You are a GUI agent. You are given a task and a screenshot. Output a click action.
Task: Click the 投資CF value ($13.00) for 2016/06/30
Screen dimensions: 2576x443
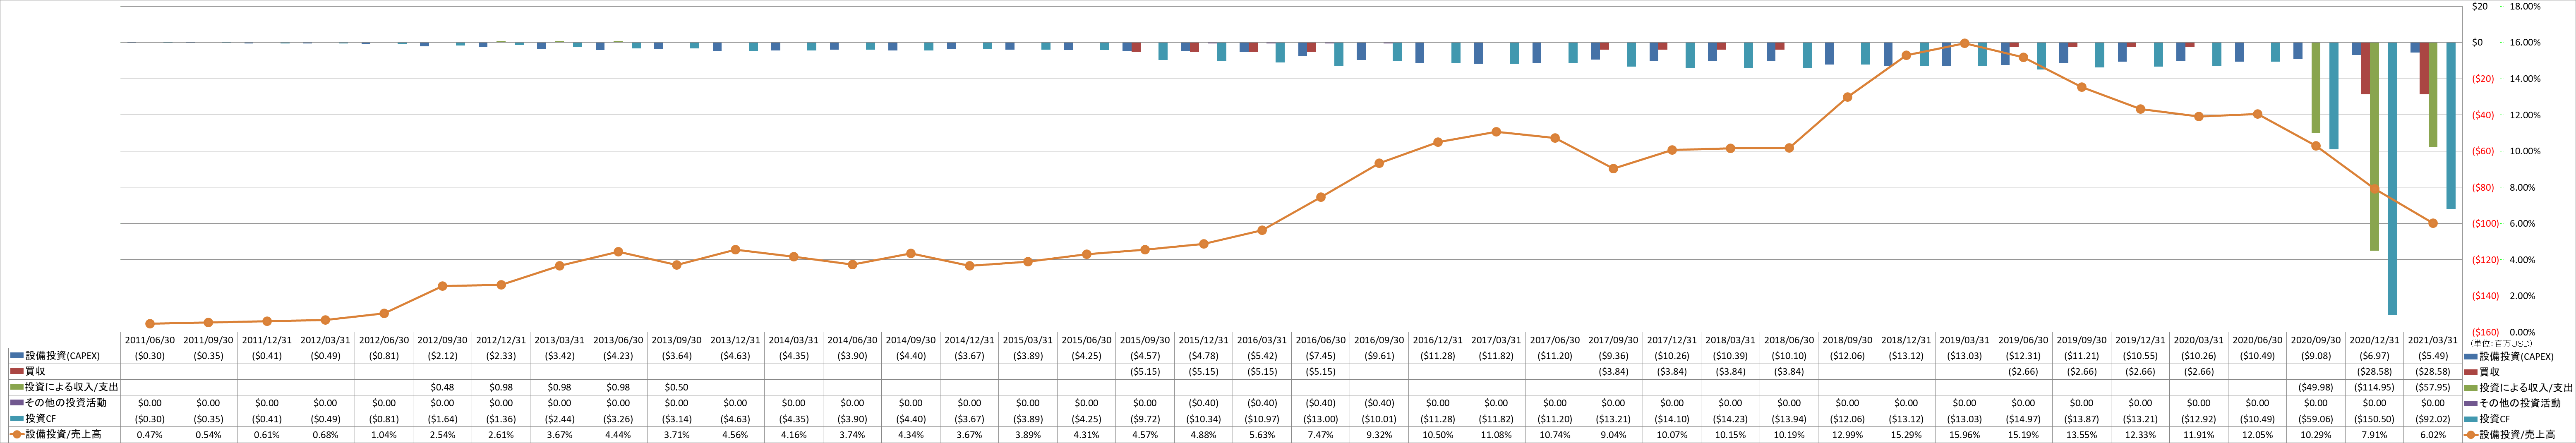pyautogui.click(x=1321, y=419)
